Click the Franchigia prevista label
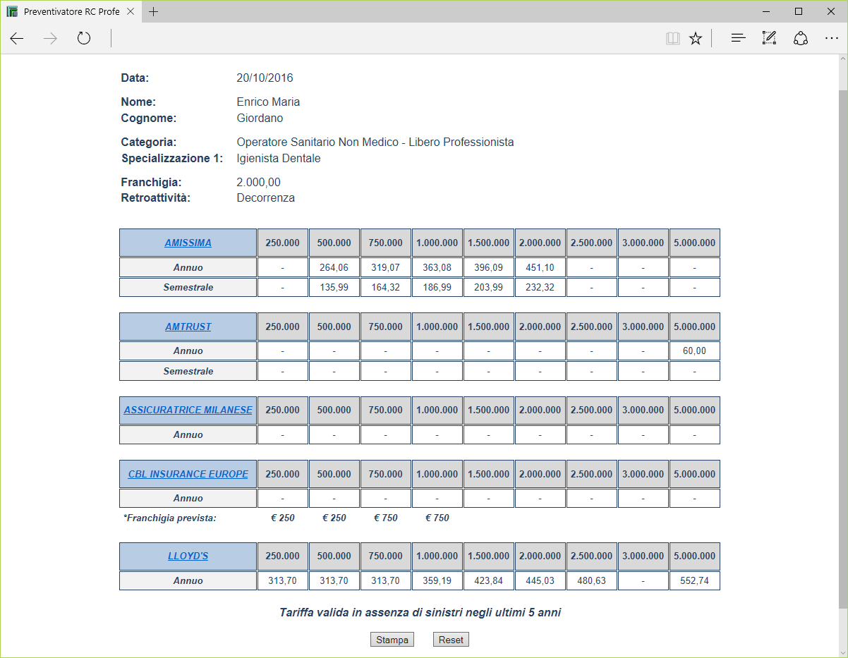The image size is (848, 658). [x=169, y=518]
